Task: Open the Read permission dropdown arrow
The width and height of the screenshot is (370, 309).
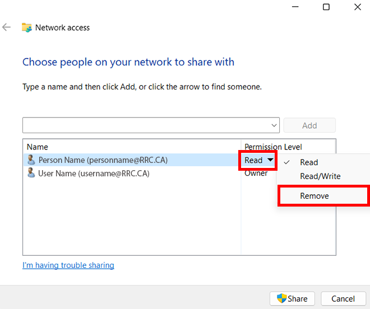Action: pyautogui.click(x=270, y=160)
